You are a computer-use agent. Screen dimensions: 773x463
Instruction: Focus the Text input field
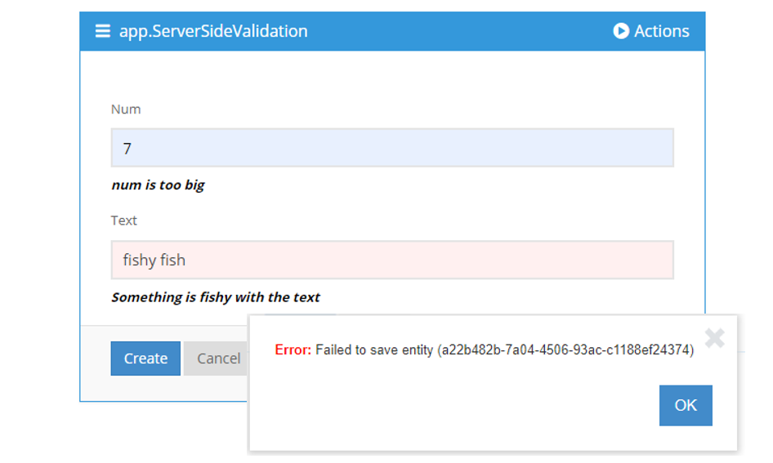(x=392, y=260)
